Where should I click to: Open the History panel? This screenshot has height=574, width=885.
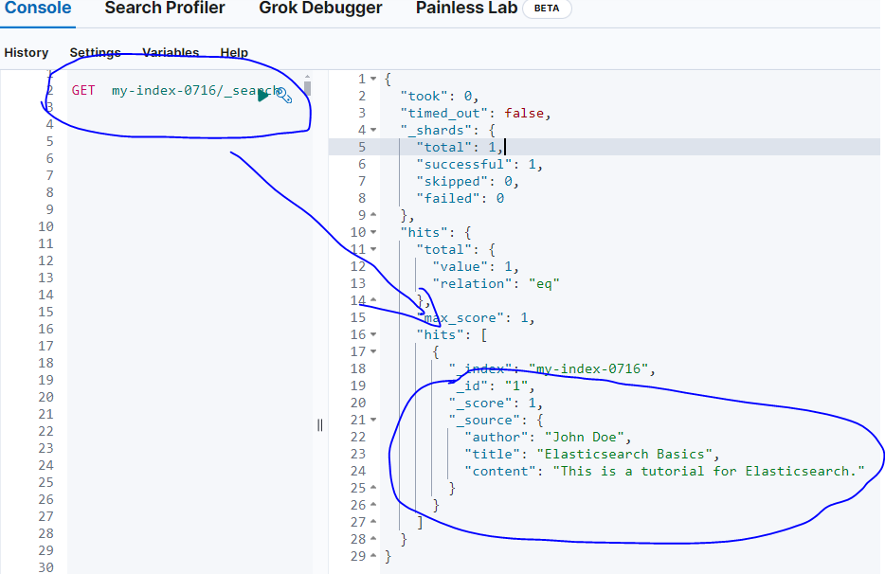(x=27, y=52)
